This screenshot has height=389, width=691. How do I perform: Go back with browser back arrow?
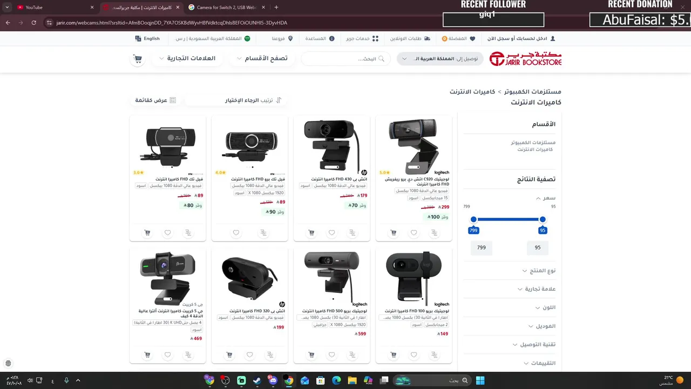coord(8,23)
